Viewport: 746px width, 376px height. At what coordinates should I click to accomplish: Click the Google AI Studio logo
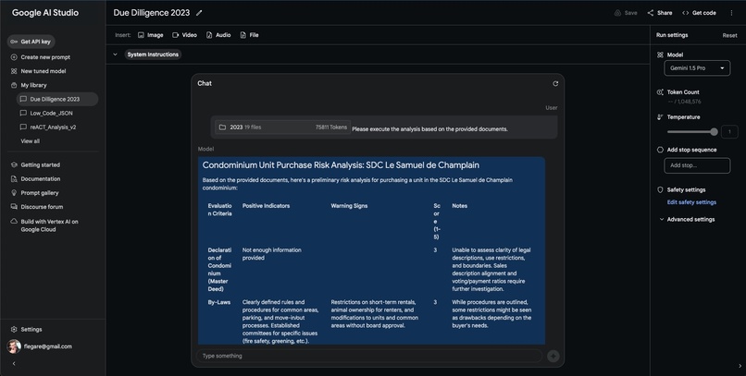point(45,13)
